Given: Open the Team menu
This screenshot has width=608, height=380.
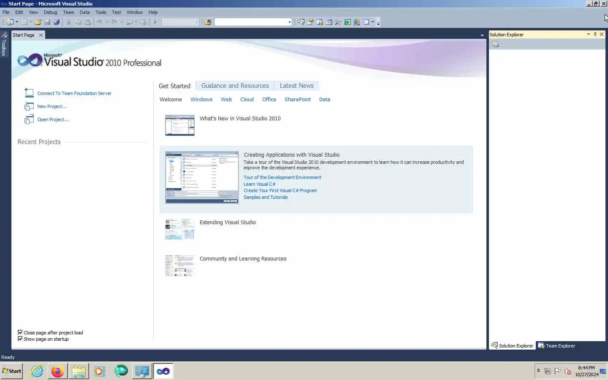Looking at the screenshot, I should click(x=68, y=12).
